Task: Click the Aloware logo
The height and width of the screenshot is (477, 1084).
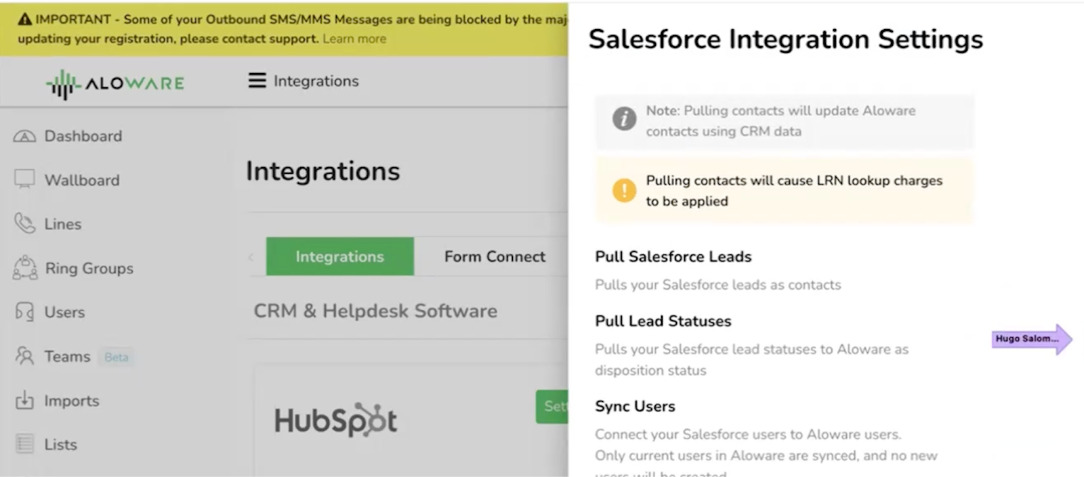Action: [x=115, y=84]
